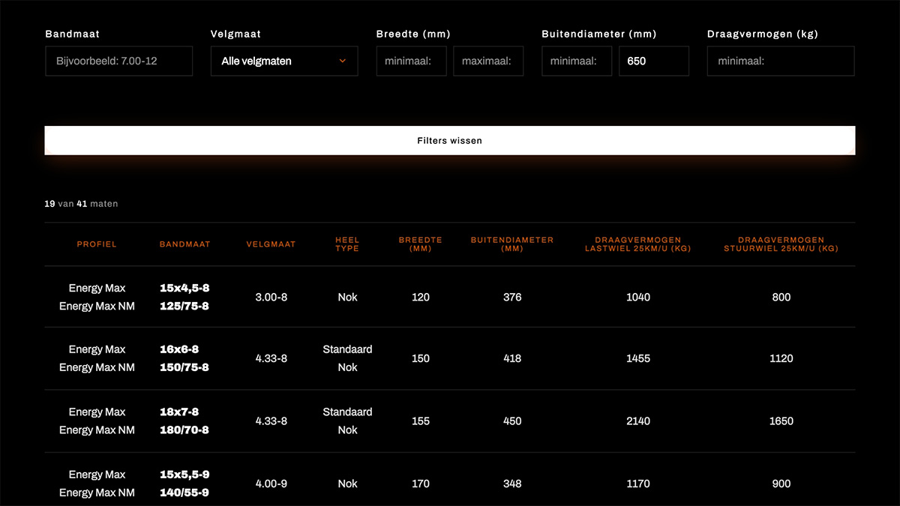
Task: Click width value 155
Action: [x=421, y=421]
